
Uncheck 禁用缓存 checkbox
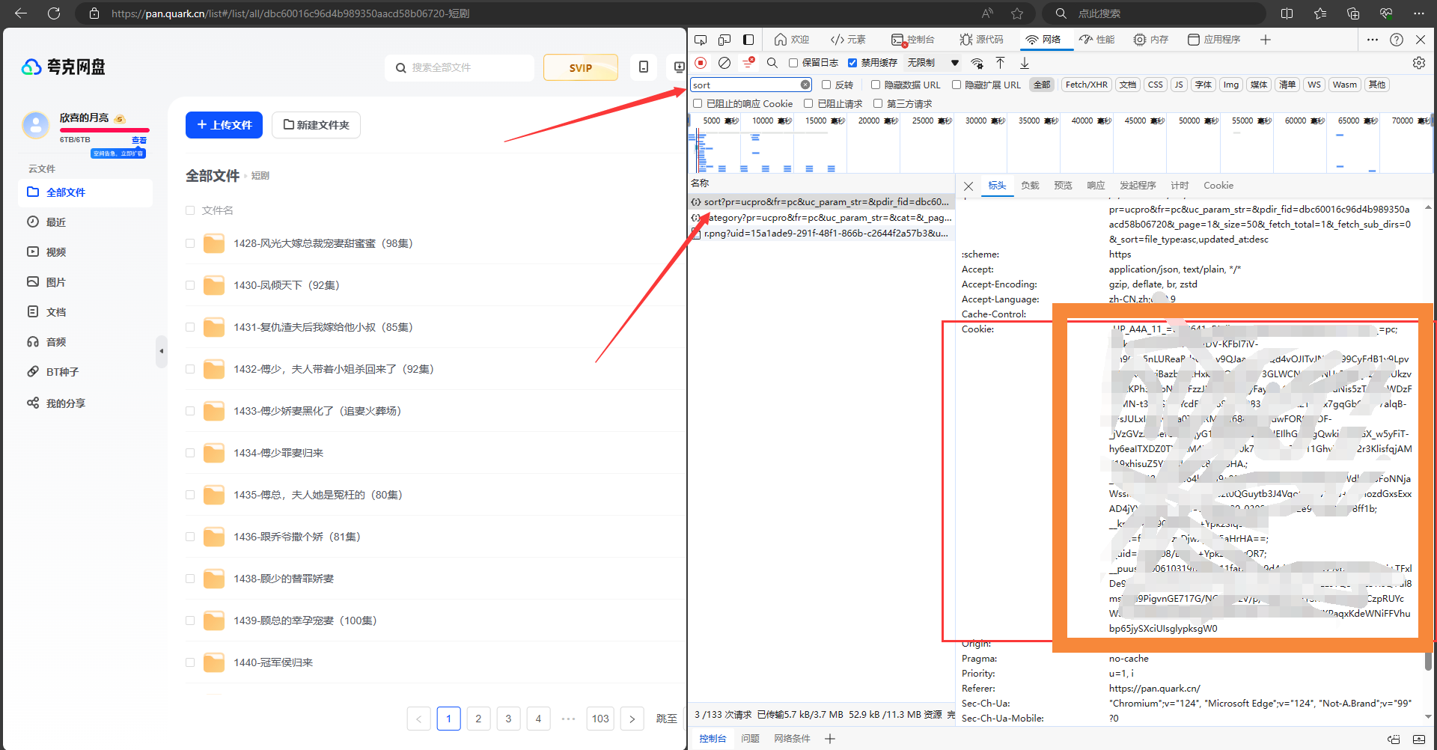click(x=852, y=63)
